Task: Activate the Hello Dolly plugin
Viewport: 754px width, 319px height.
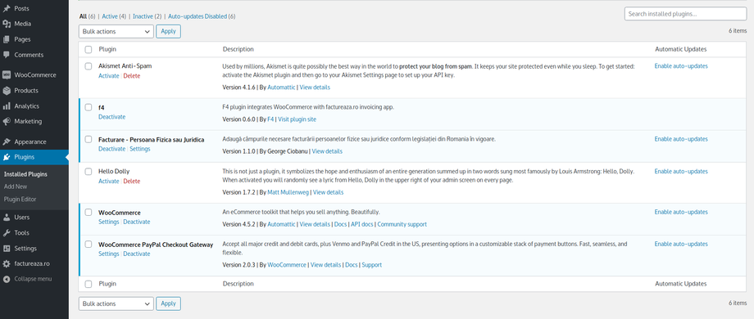Action: (x=109, y=181)
